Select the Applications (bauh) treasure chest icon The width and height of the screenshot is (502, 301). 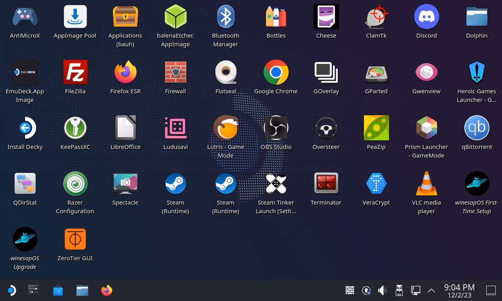tap(125, 16)
